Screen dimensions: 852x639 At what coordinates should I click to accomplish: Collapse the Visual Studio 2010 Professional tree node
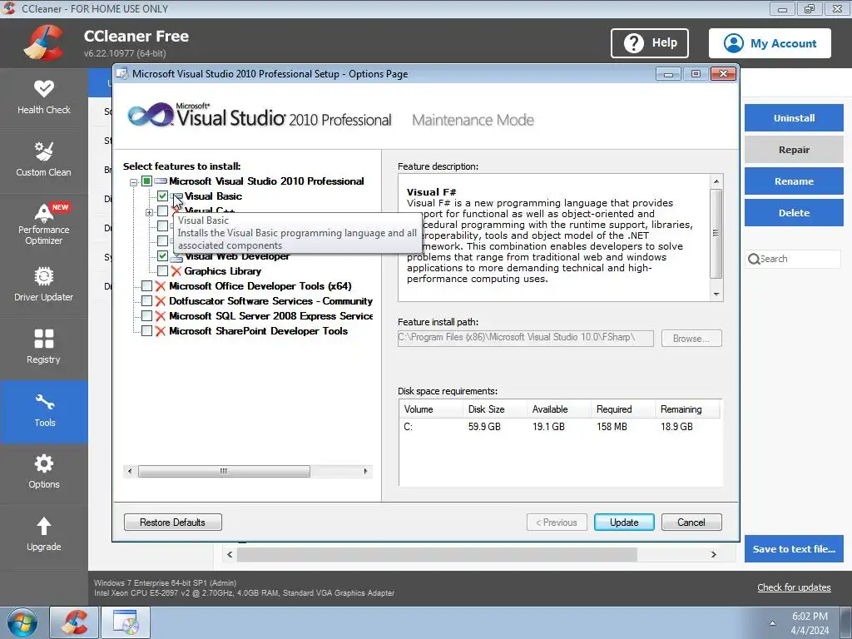pyautogui.click(x=133, y=182)
